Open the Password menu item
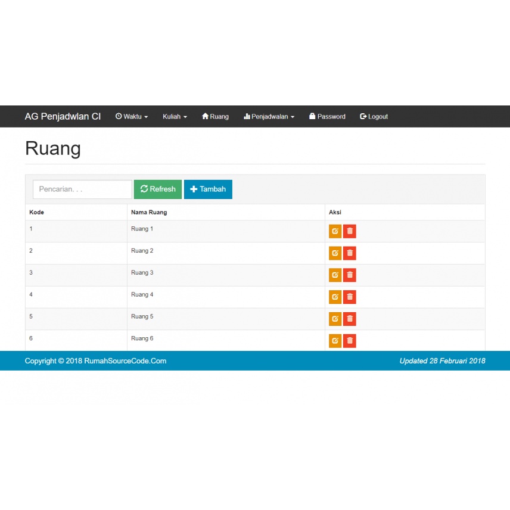 click(x=327, y=116)
